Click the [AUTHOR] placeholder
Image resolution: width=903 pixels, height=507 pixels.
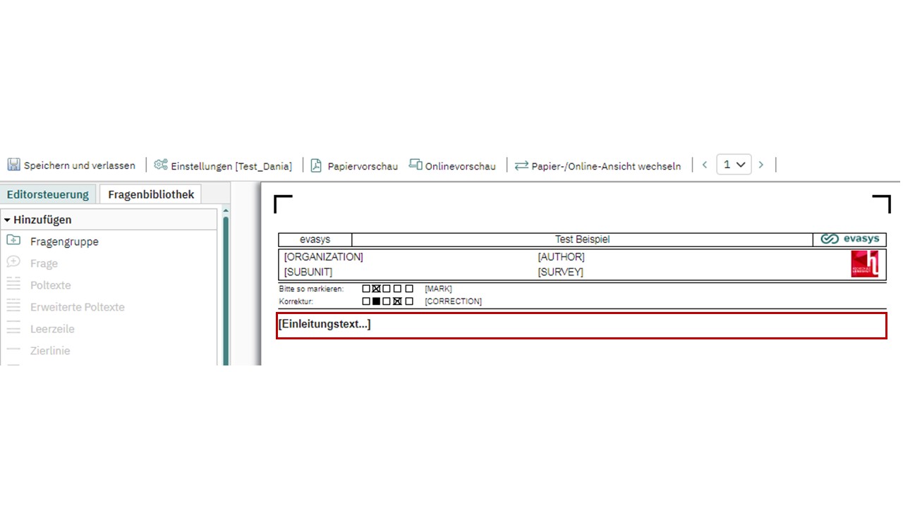click(x=561, y=257)
